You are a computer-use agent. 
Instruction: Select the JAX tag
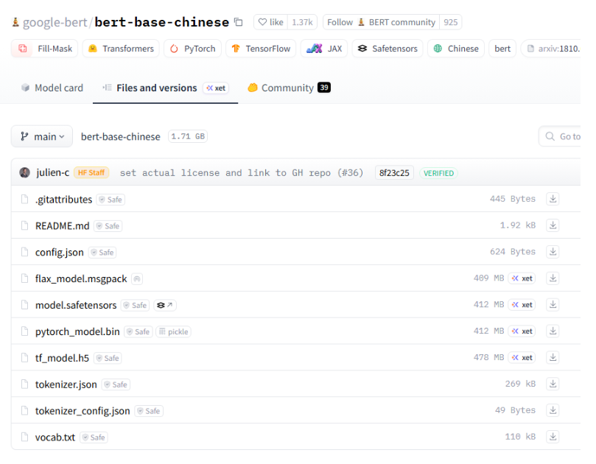[324, 49]
